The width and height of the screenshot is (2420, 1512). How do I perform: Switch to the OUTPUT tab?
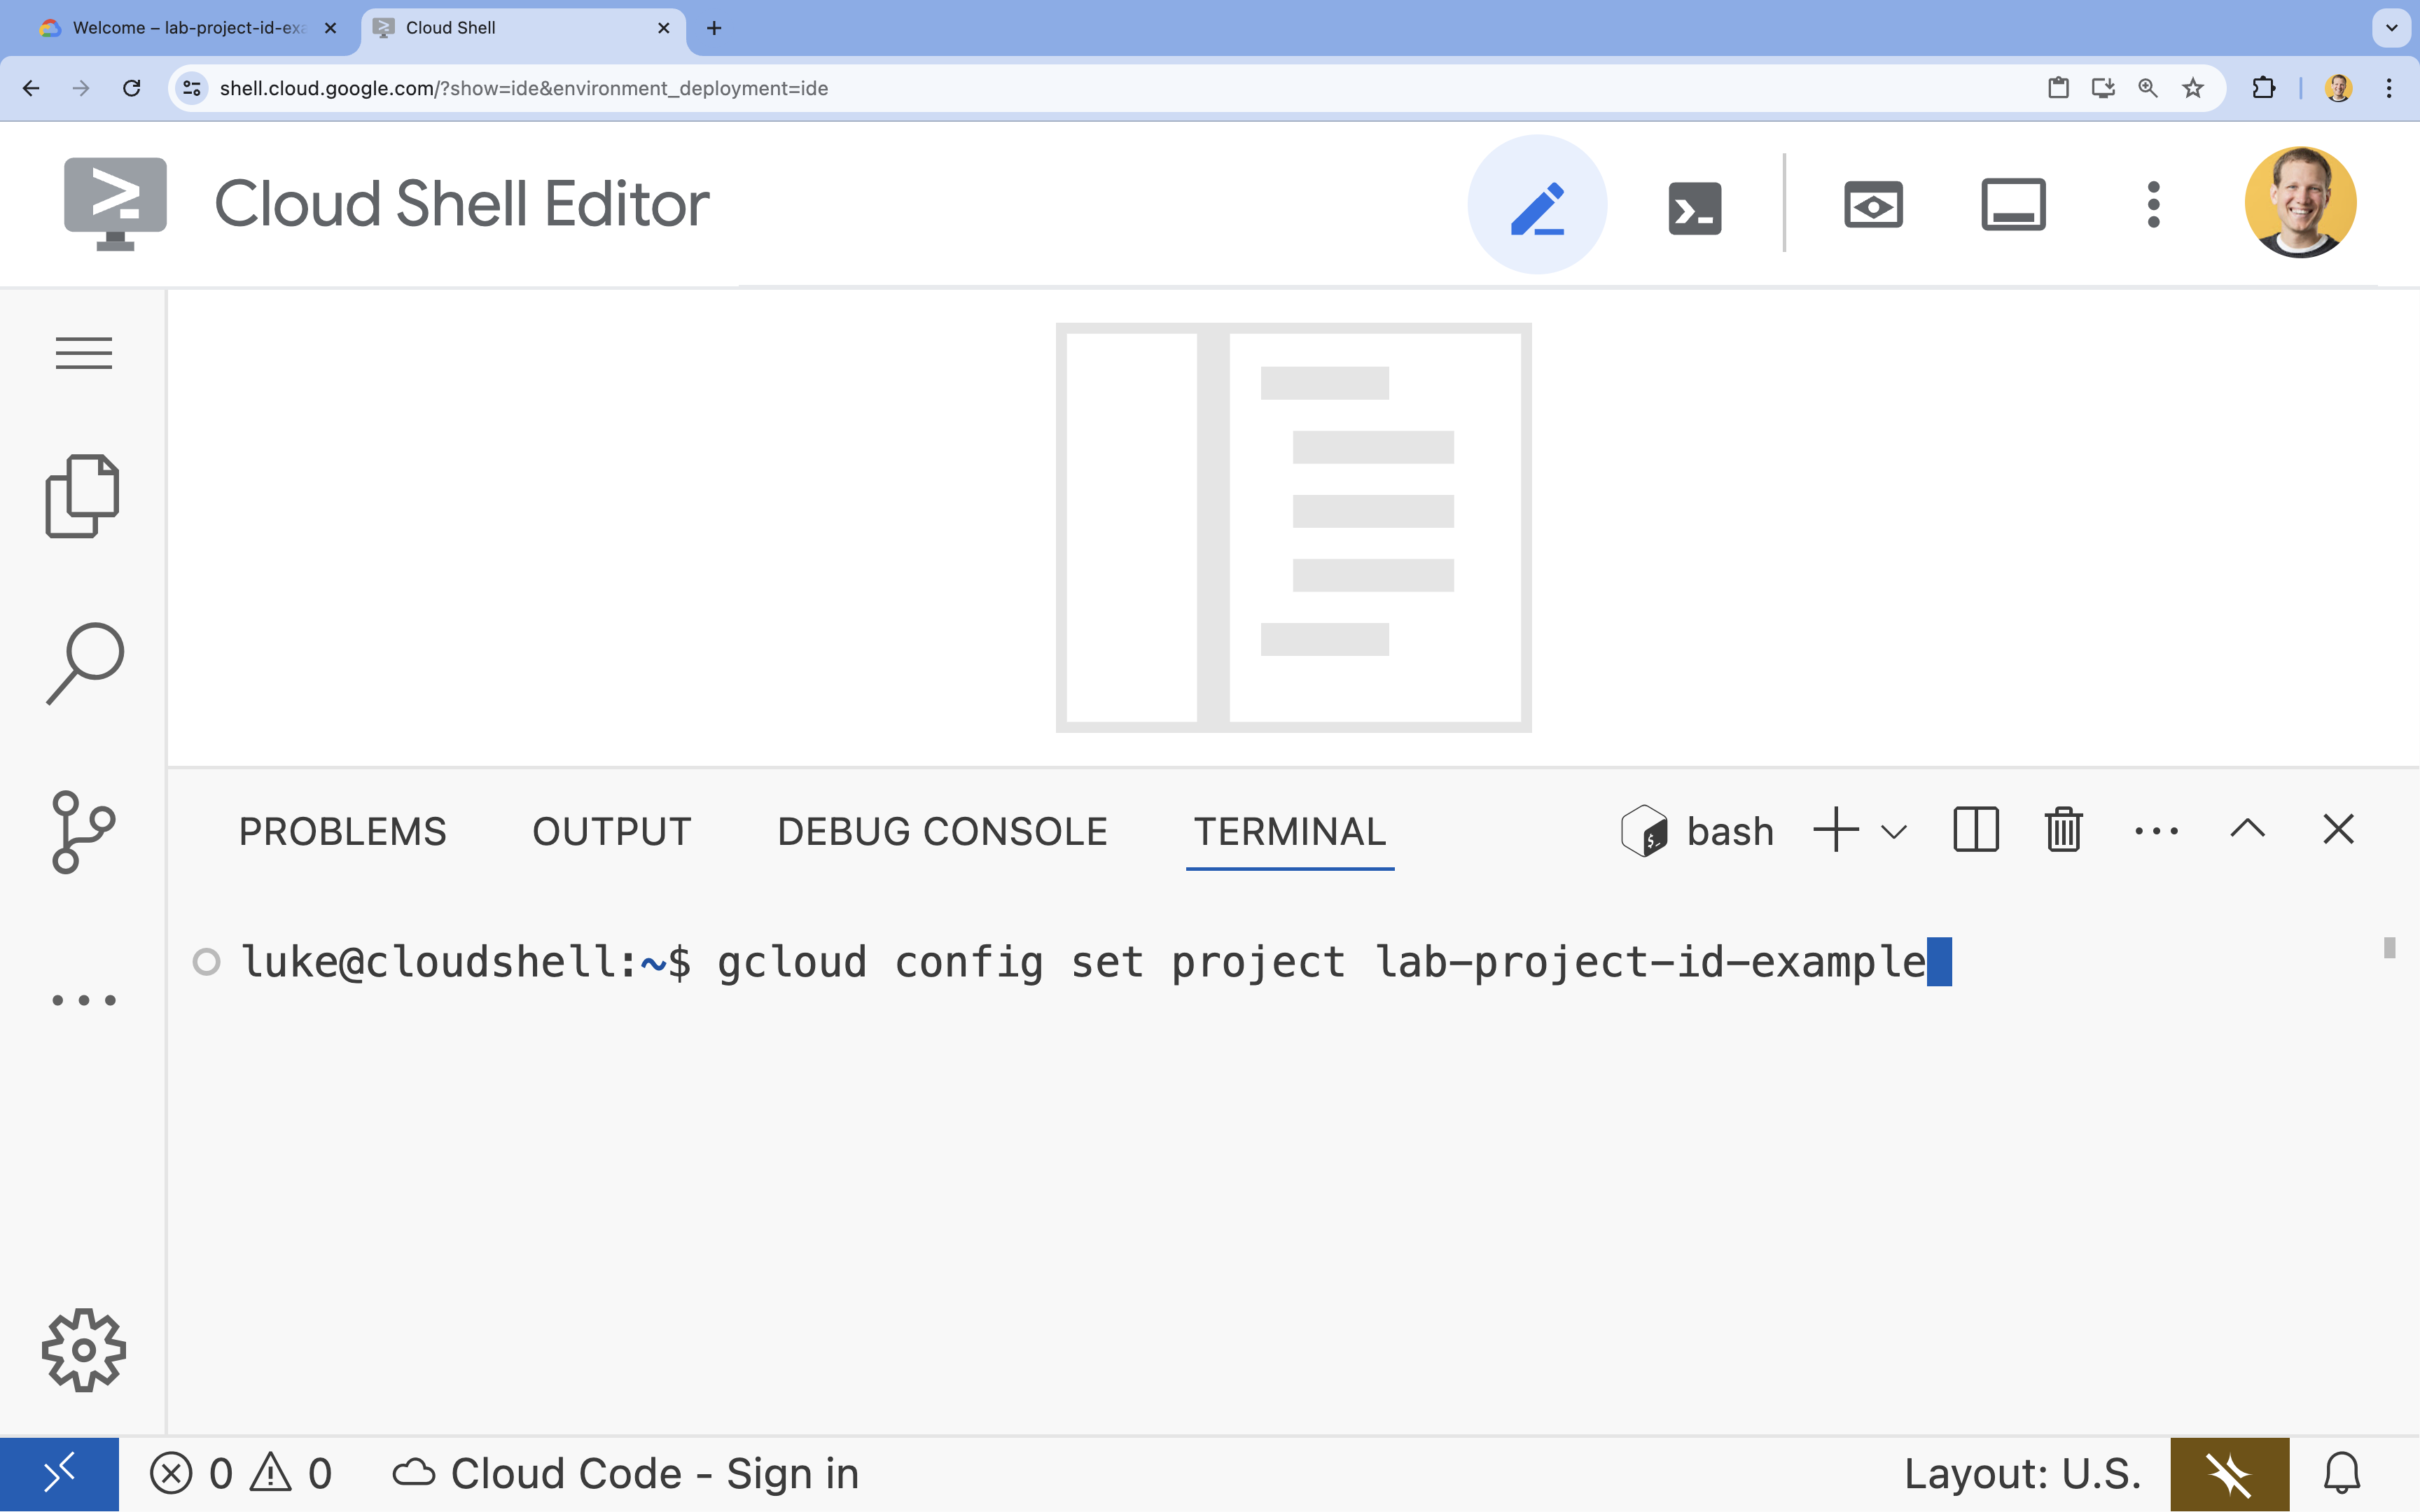611,831
